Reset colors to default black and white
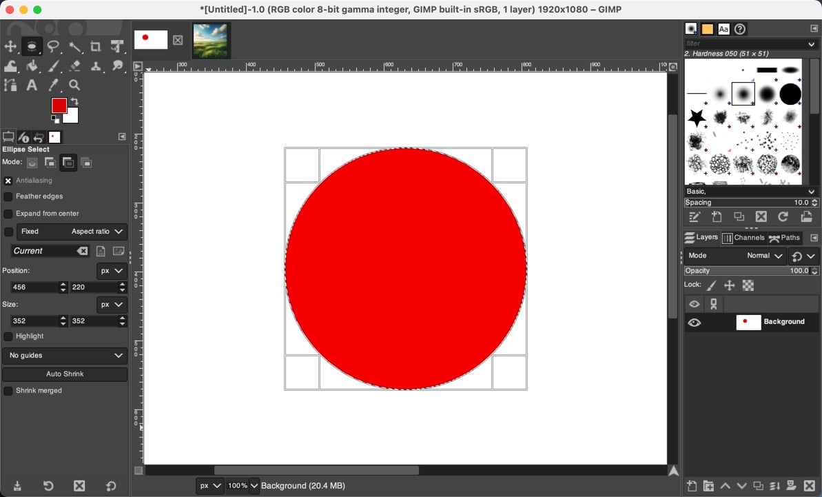Viewport: 822px width, 497px height. pos(55,119)
